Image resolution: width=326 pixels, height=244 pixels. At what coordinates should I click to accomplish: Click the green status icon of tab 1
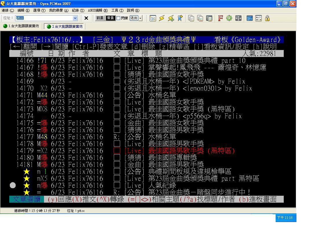point(5,26)
